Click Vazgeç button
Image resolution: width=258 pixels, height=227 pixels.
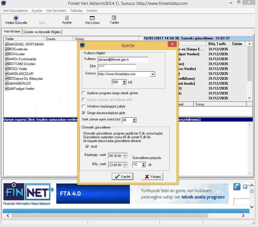(152, 177)
